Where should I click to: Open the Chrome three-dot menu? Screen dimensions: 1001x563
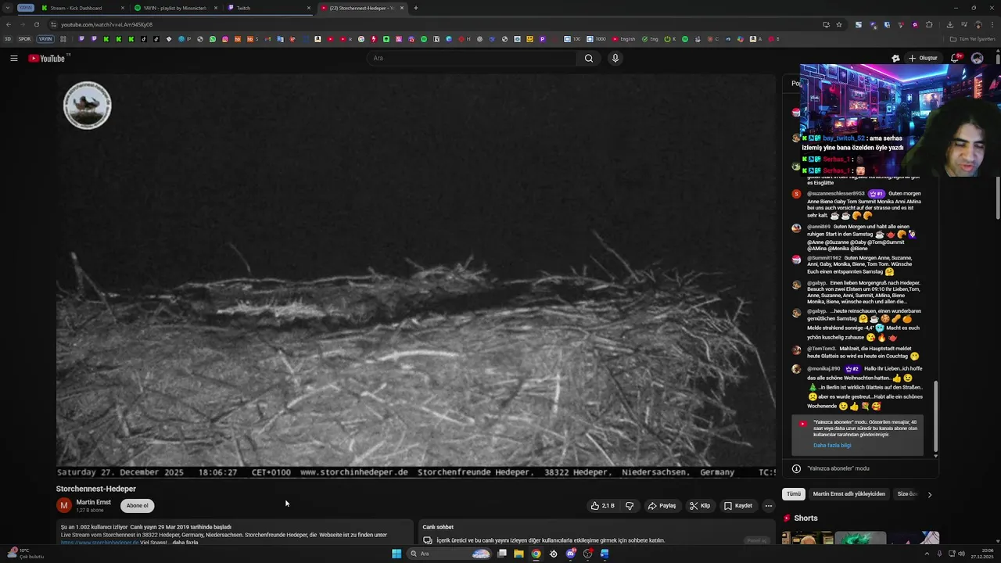pos(992,24)
